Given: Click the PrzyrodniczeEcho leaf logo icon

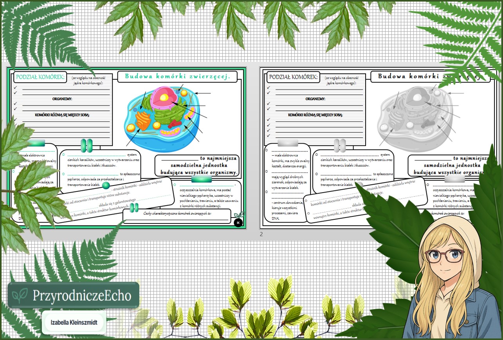Looking at the screenshot, I should (20, 296).
